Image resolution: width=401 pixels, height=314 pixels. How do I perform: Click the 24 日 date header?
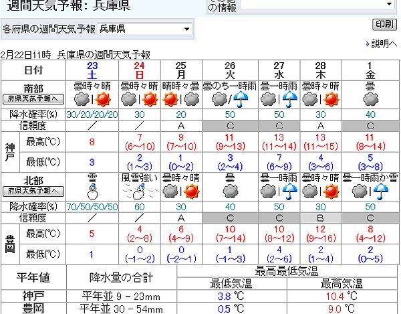coord(140,70)
